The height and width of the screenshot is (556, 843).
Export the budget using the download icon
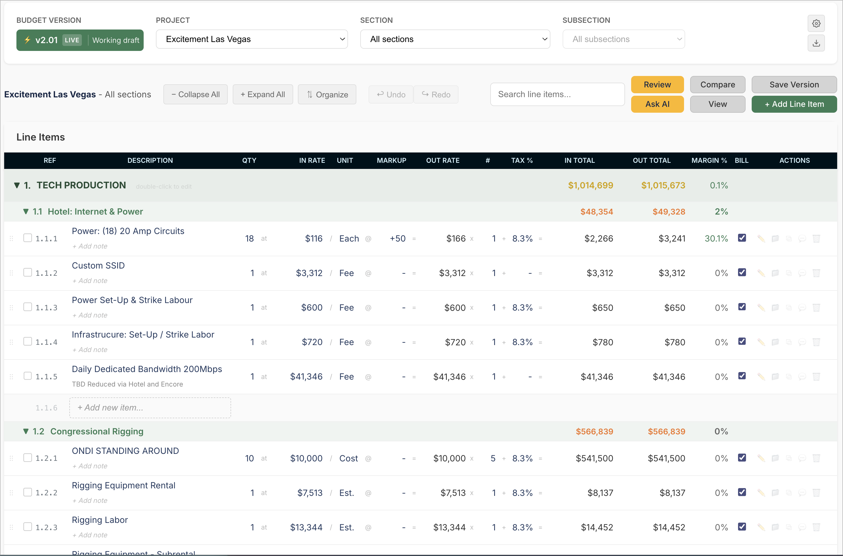(816, 43)
